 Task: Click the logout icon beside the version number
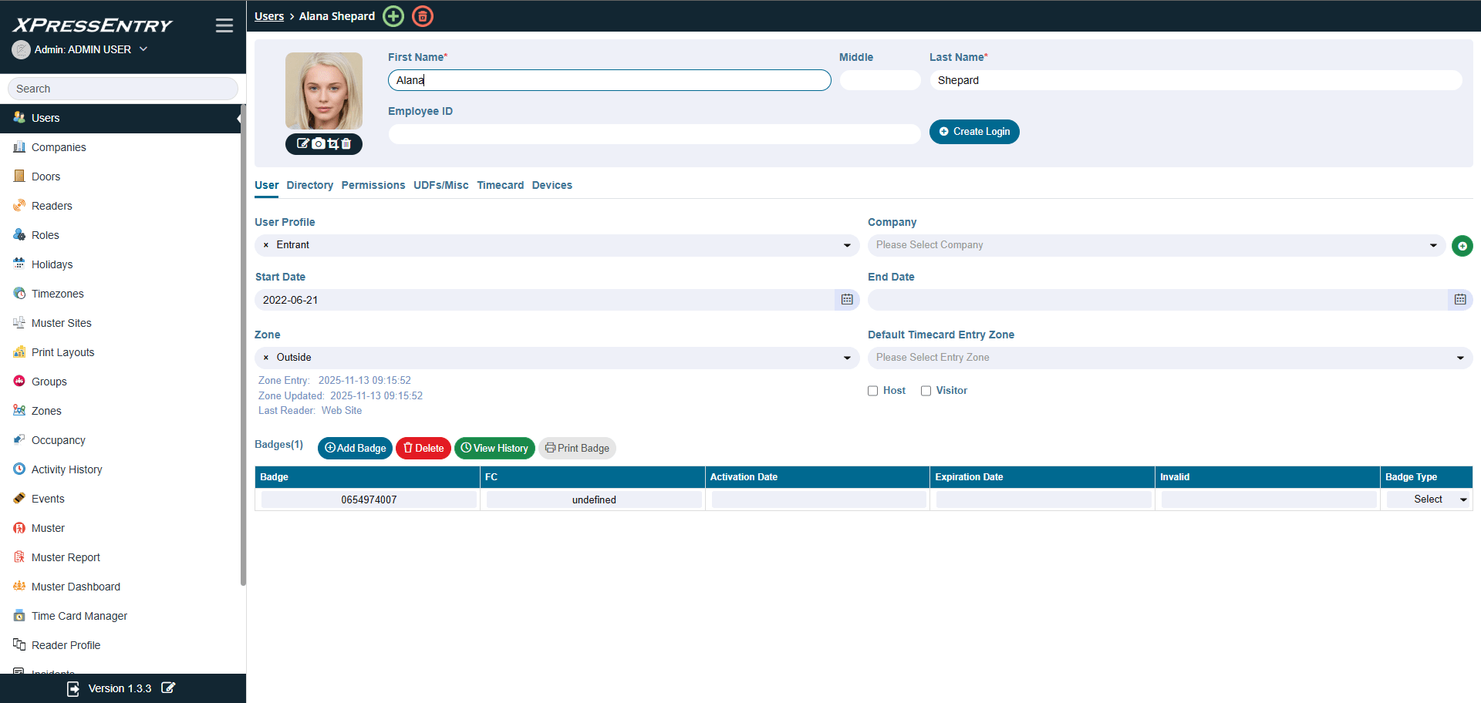73,688
